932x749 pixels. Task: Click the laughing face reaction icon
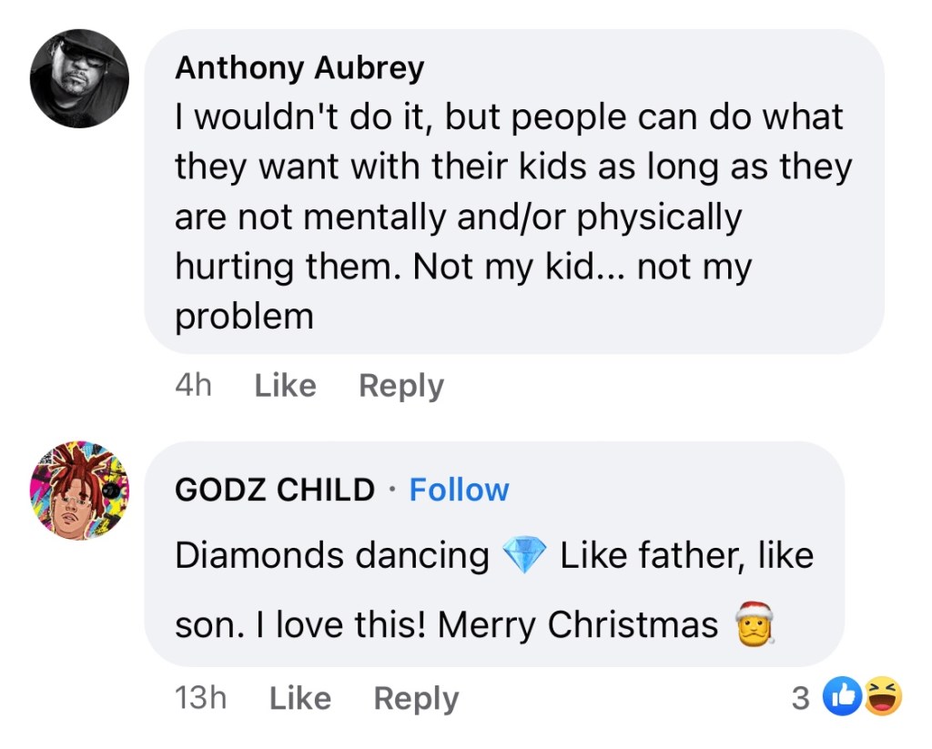click(882, 698)
